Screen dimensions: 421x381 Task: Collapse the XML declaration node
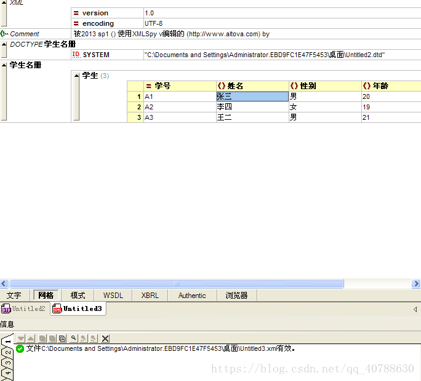(x=4, y=2)
